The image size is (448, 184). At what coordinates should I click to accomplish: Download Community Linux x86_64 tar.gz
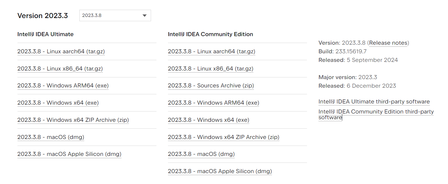(x=211, y=69)
